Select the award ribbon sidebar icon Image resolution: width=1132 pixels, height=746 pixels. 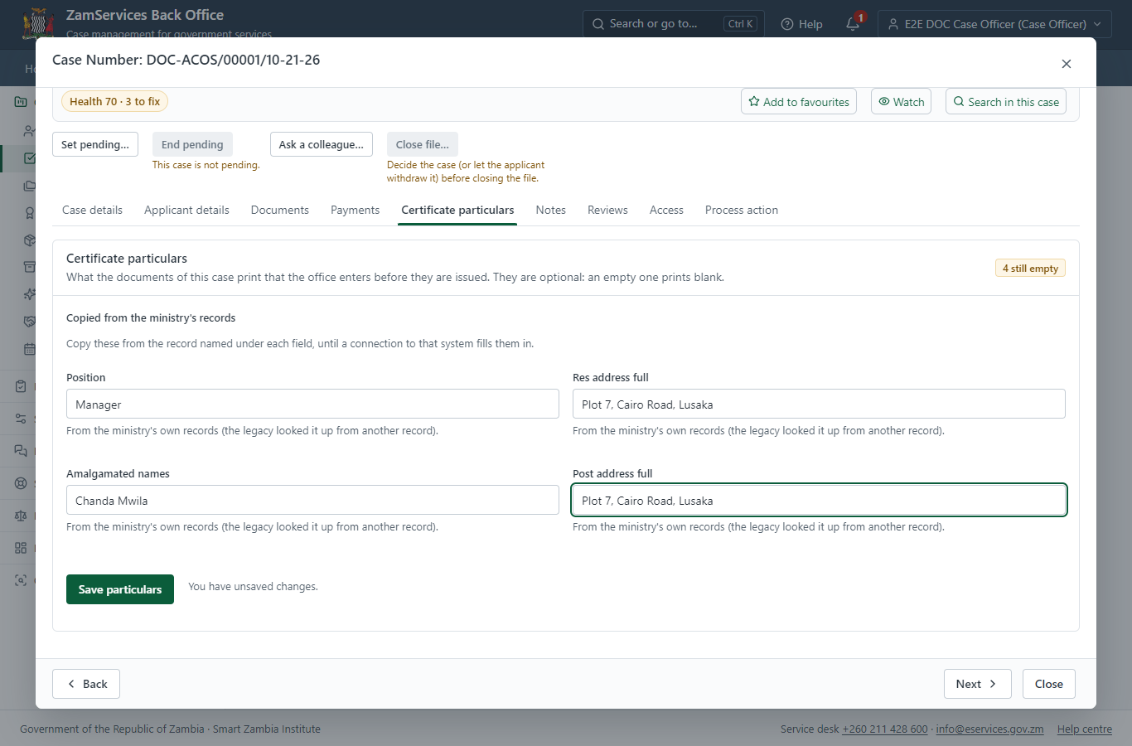pos(29,213)
